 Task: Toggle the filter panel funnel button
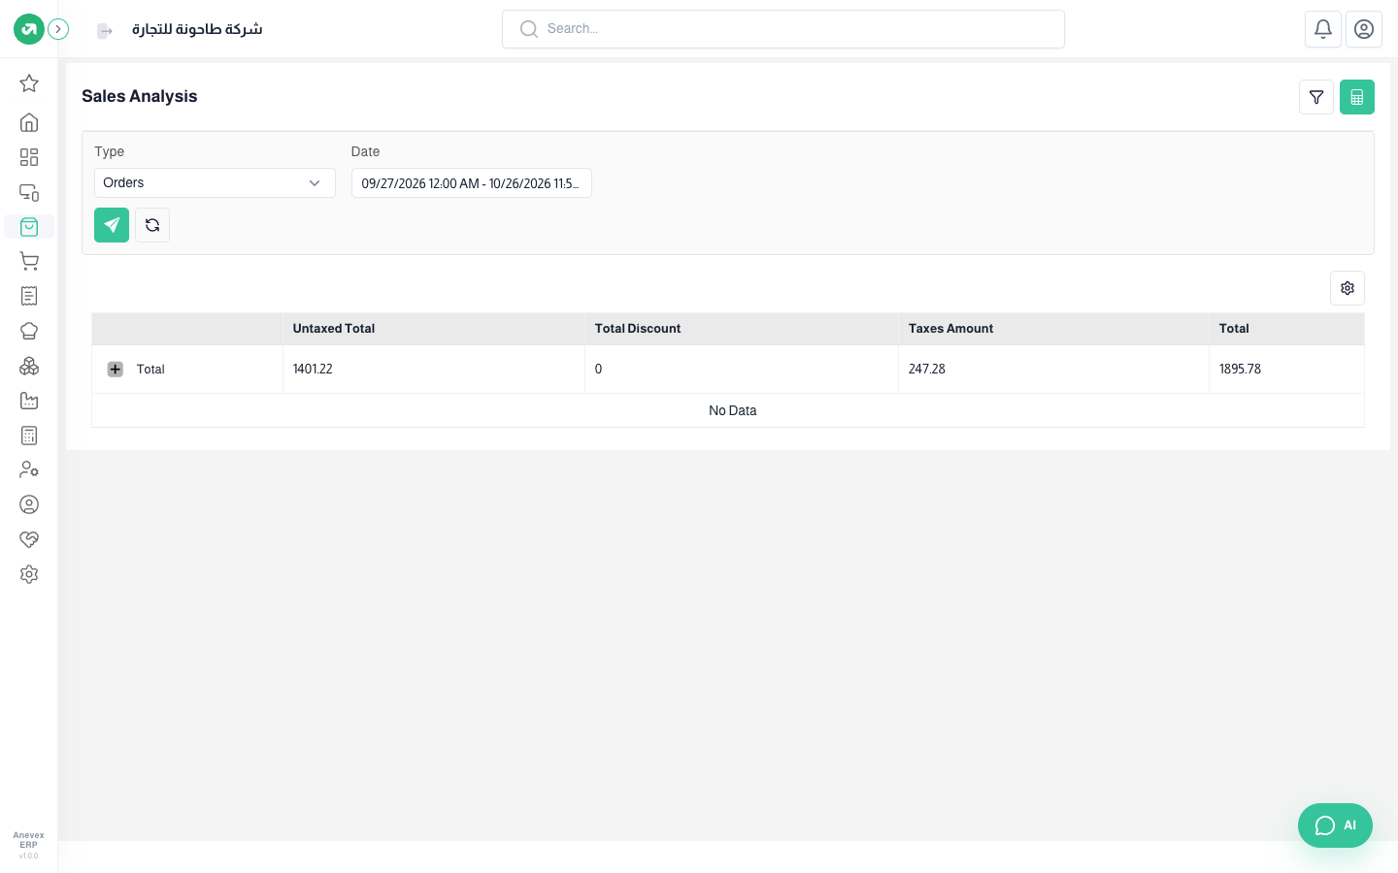point(1316,97)
